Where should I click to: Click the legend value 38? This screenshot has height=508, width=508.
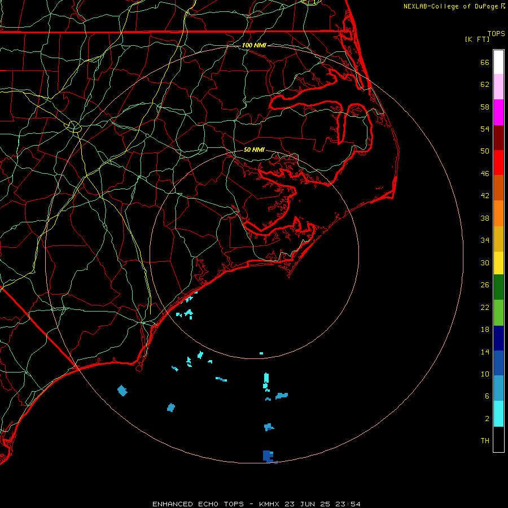(x=485, y=218)
